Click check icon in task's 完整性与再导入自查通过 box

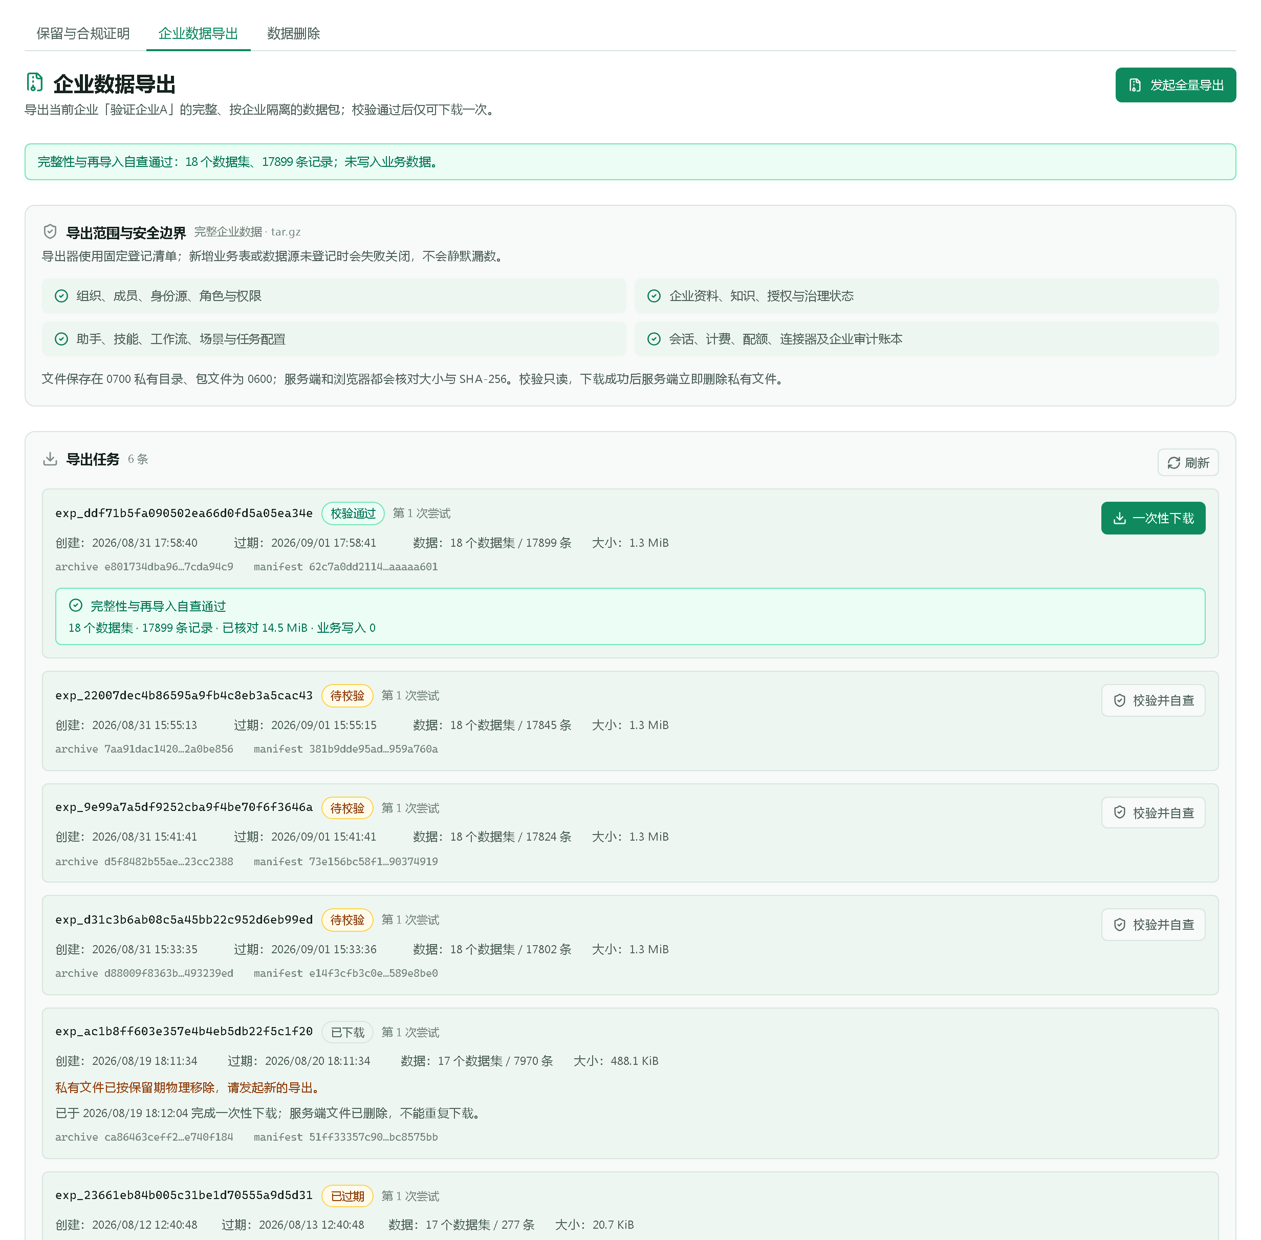76,606
